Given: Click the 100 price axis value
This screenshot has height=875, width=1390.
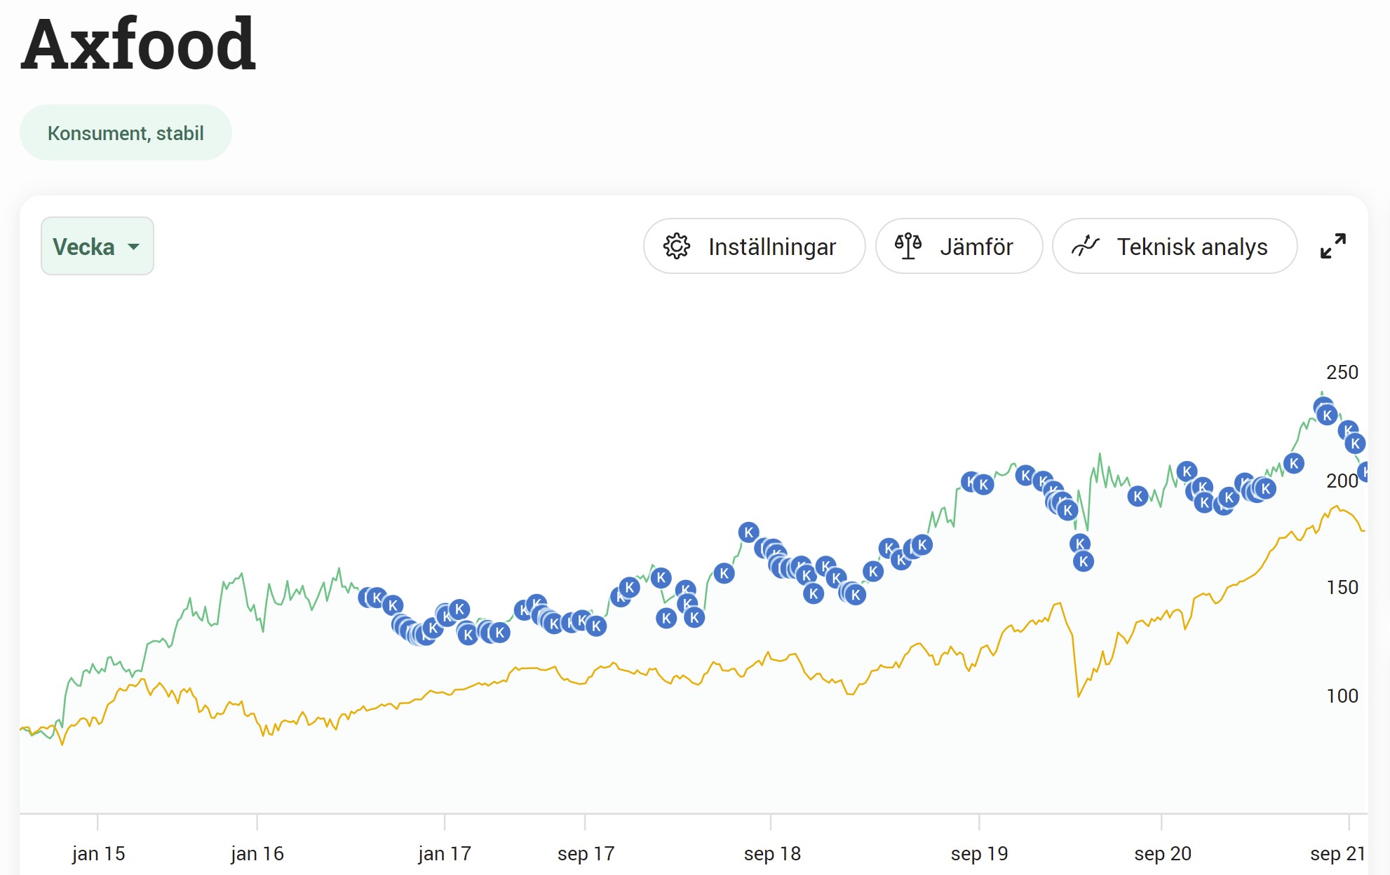Looking at the screenshot, I should pos(1342,696).
